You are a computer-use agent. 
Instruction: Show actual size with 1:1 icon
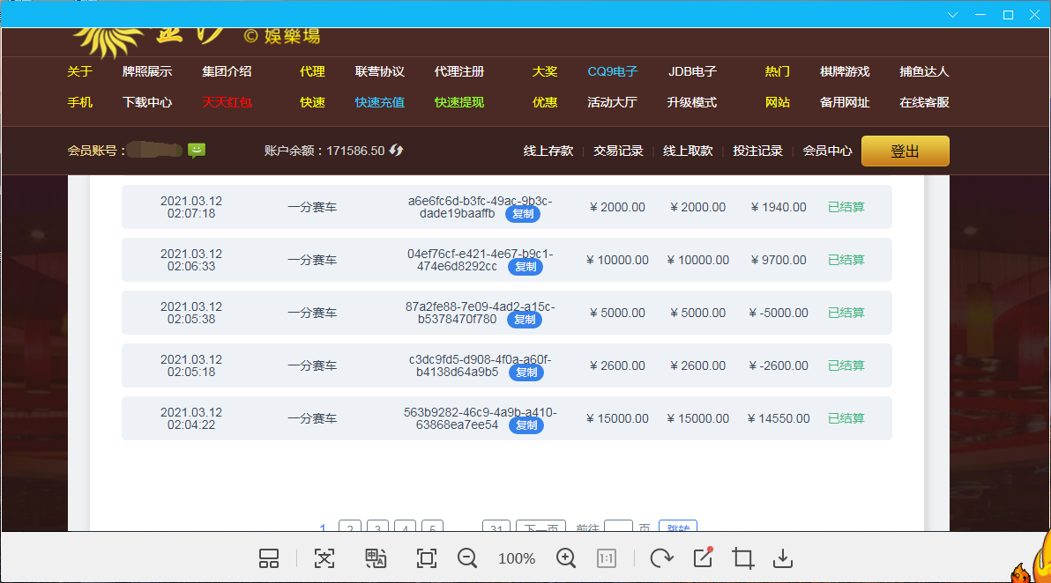(x=607, y=558)
